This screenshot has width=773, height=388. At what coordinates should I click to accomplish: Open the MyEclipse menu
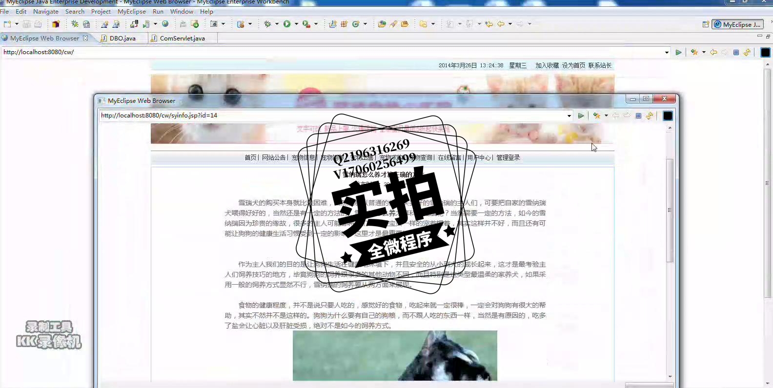click(x=132, y=11)
